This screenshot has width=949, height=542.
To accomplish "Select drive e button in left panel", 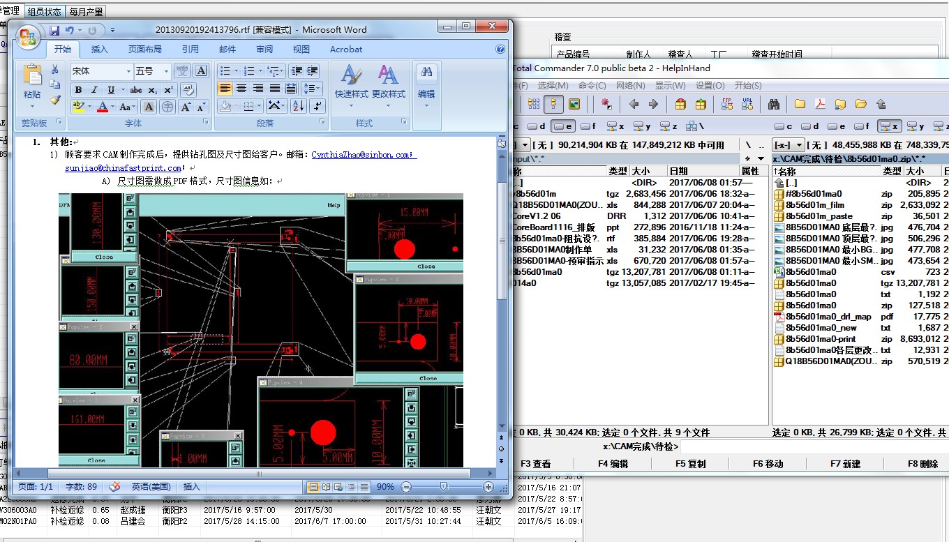I will [x=562, y=126].
